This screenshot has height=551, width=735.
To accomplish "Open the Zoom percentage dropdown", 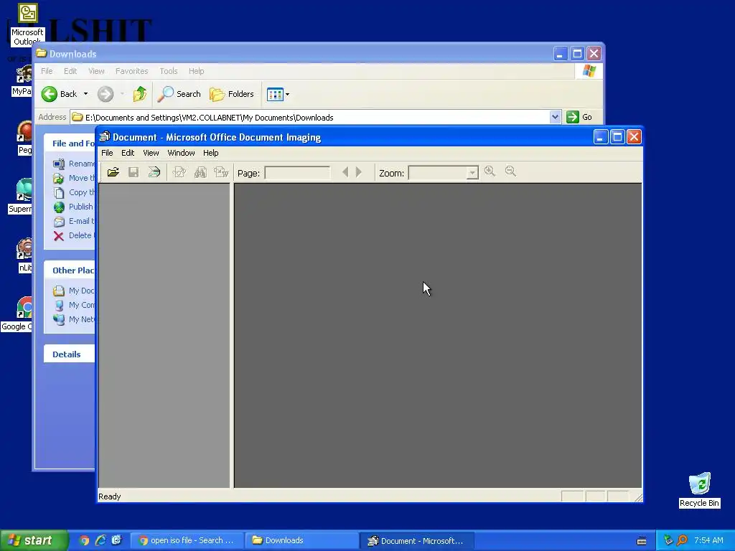I will pyautogui.click(x=472, y=173).
